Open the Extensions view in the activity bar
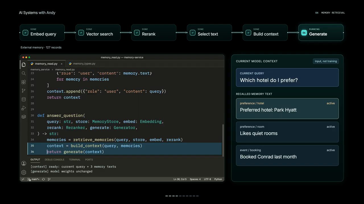The height and width of the screenshot is (204, 364). [x=24, y=82]
